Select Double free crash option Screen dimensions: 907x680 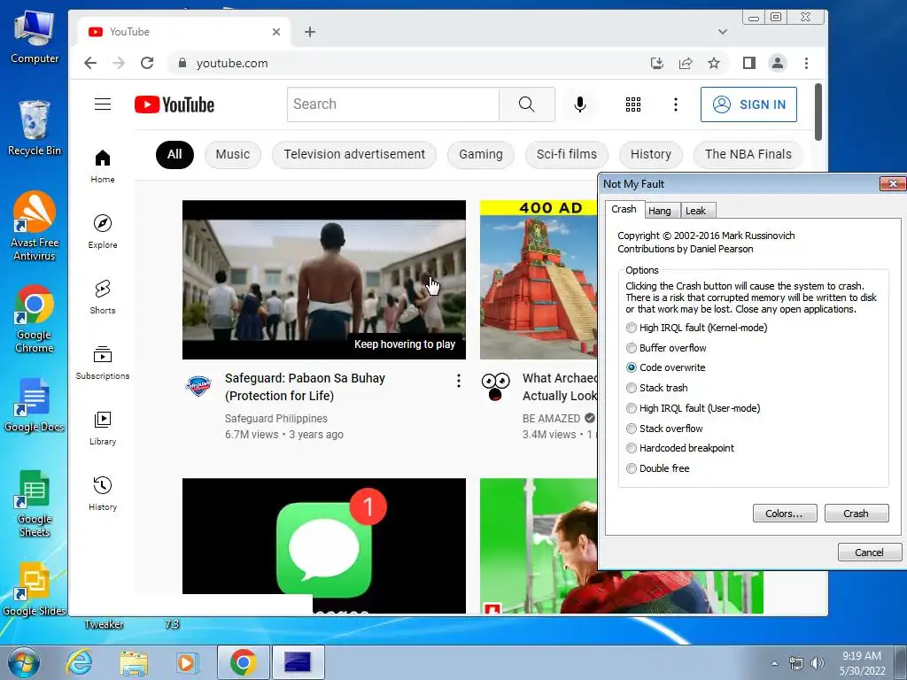[658, 468]
